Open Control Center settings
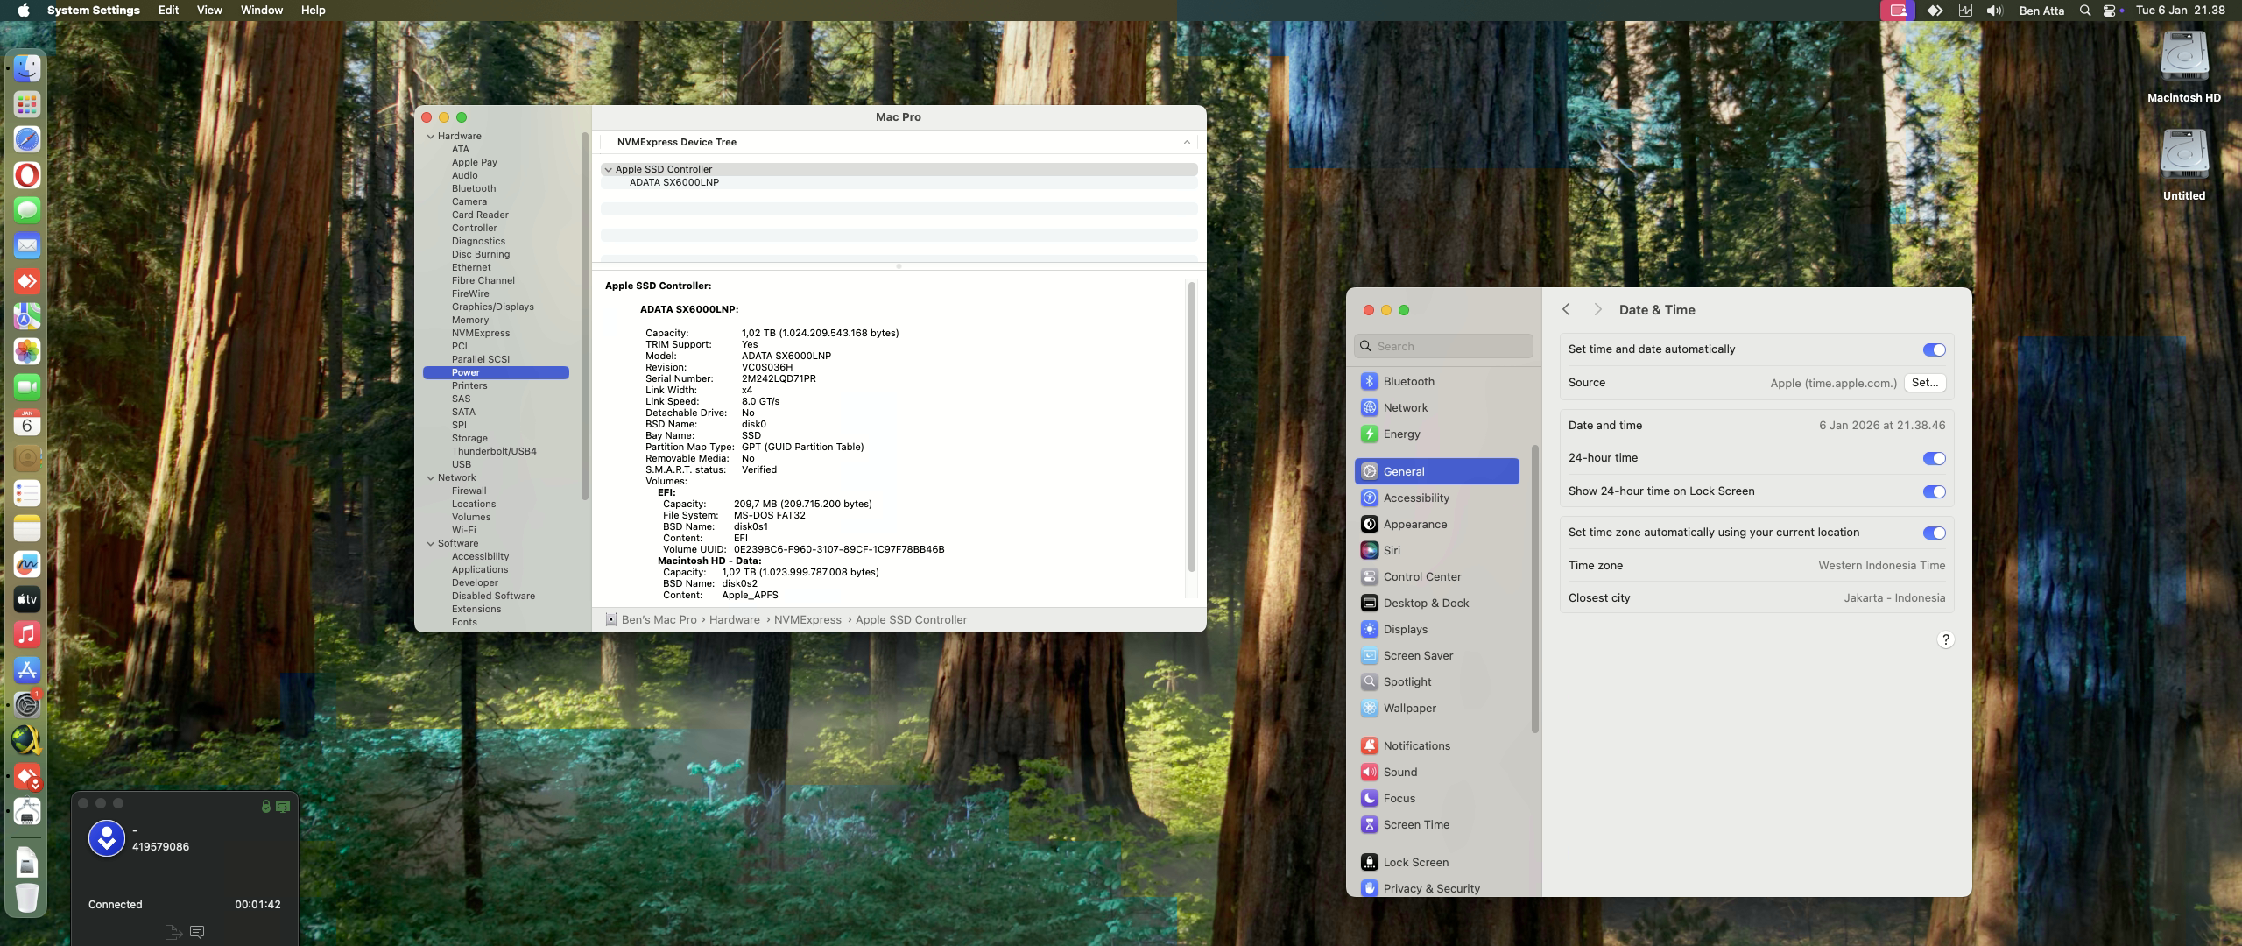This screenshot has height=946, width=2242. coord(1436,576)
